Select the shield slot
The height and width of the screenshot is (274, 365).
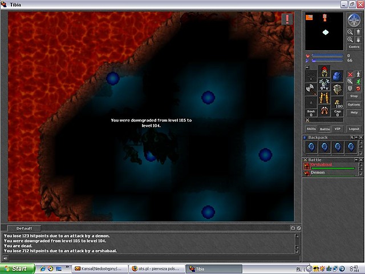coord(337,89)
